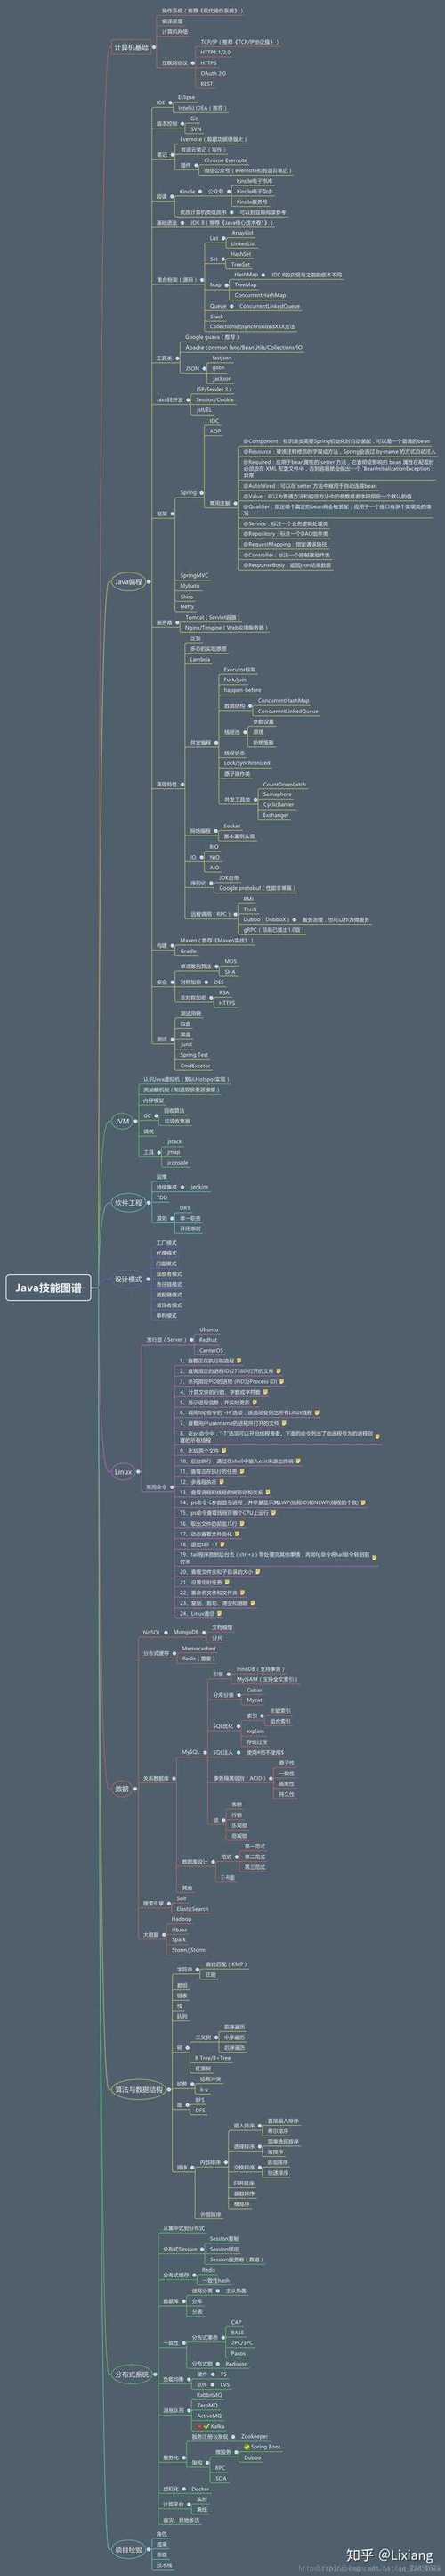Click the green checkmark icon beside Kafka
Viewport: 445px width, 2576px height.
pyautogui.click(x=207, y=2426)
